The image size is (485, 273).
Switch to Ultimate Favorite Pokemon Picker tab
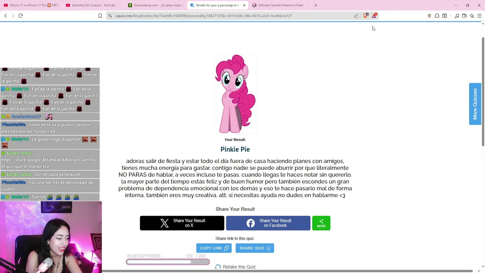(280, 5)
